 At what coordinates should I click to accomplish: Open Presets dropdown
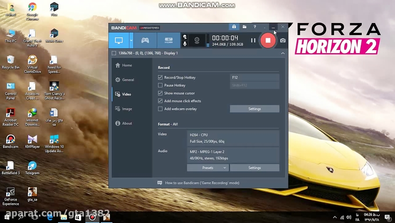pyautogui.click(x=208, y=168)
